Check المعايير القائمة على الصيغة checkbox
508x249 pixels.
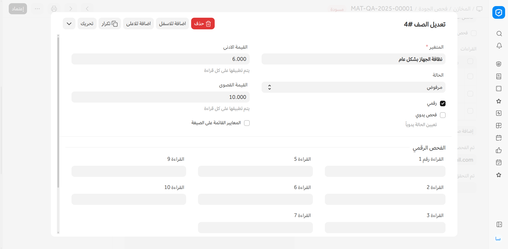click(247, 123)
